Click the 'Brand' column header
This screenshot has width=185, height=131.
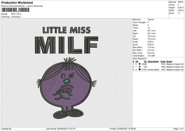[169, 61]
